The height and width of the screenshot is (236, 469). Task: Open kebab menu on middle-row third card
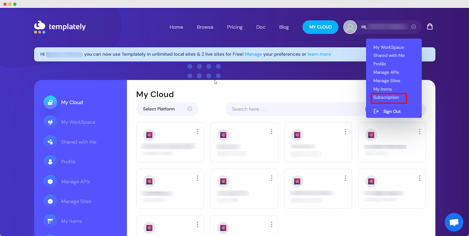(x=346, y=178)
